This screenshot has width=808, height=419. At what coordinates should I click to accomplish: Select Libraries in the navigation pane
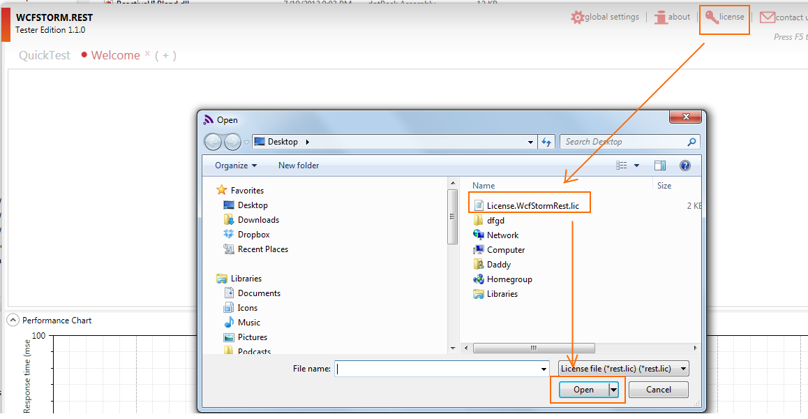pos(246,279)
